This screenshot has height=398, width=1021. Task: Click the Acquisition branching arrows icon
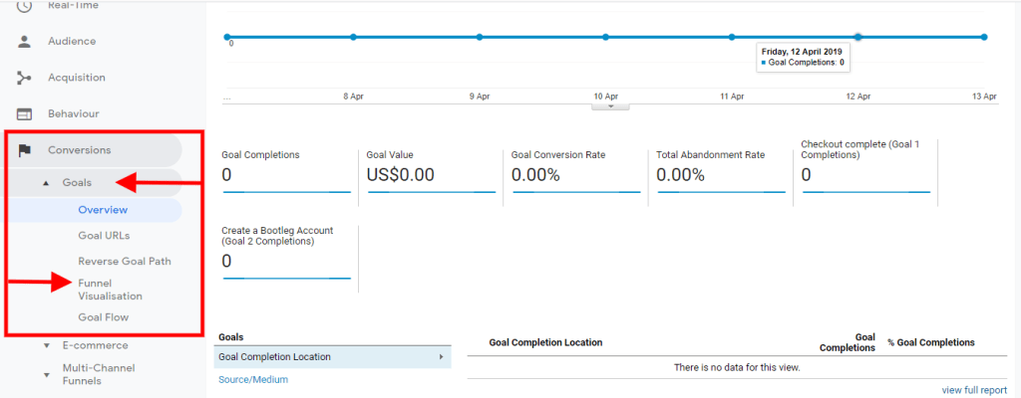(25, 78)
